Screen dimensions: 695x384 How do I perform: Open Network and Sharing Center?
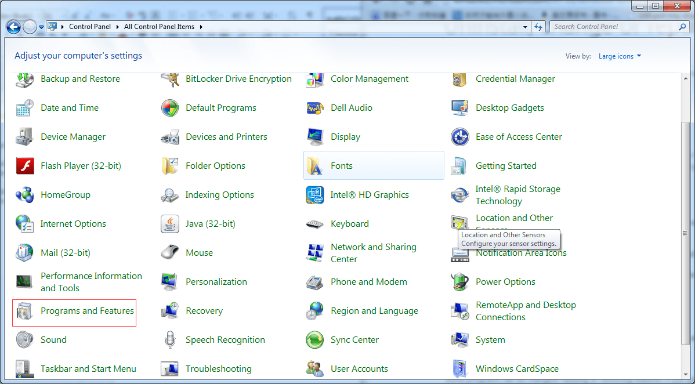[374, 253]
